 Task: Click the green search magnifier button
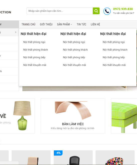click(96, 11)
